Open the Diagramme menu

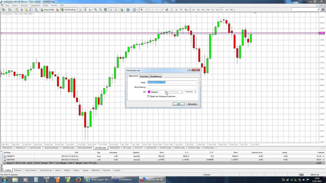pyautogui.click(x=36, y=5)
